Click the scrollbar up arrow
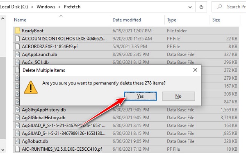Viewport: 246px width, 156px height. [x=3, y=19]
